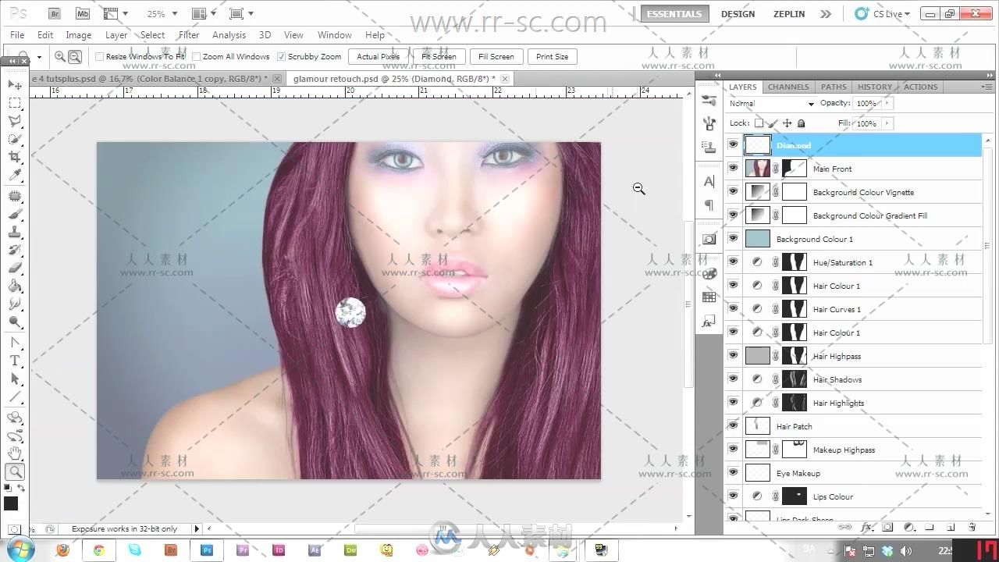This screenshot has width=999, height=562.
Task: Open the Clone Source panel icon
Action: tap(709, 147)
